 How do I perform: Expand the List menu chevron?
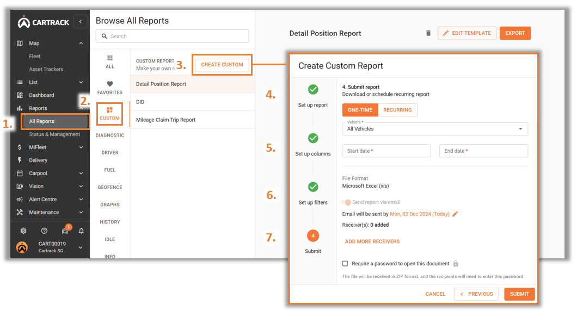point(81,82)
